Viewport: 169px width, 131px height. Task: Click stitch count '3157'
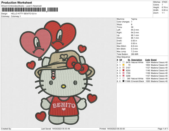click(x=128, y=68)
